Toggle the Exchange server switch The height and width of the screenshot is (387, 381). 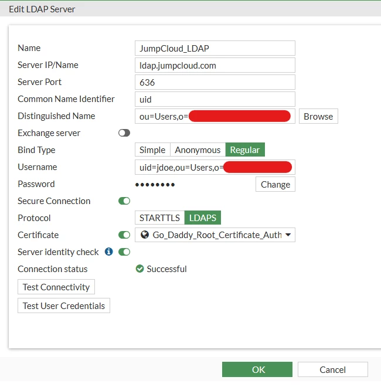coord(124,133)
